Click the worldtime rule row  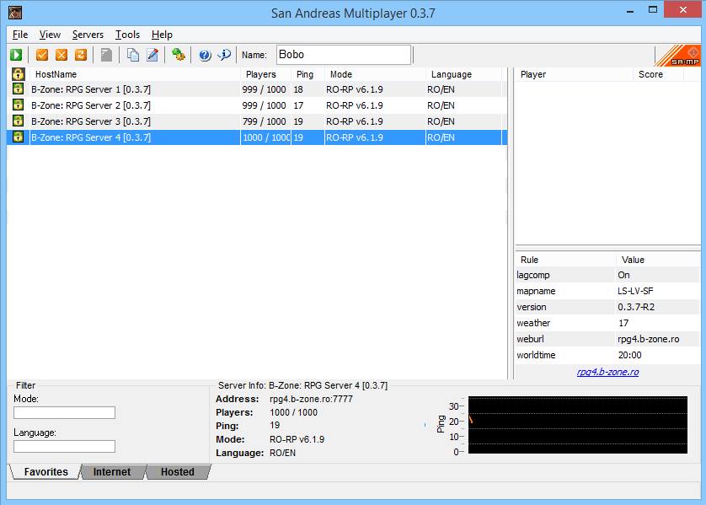[x=607, y=355]
